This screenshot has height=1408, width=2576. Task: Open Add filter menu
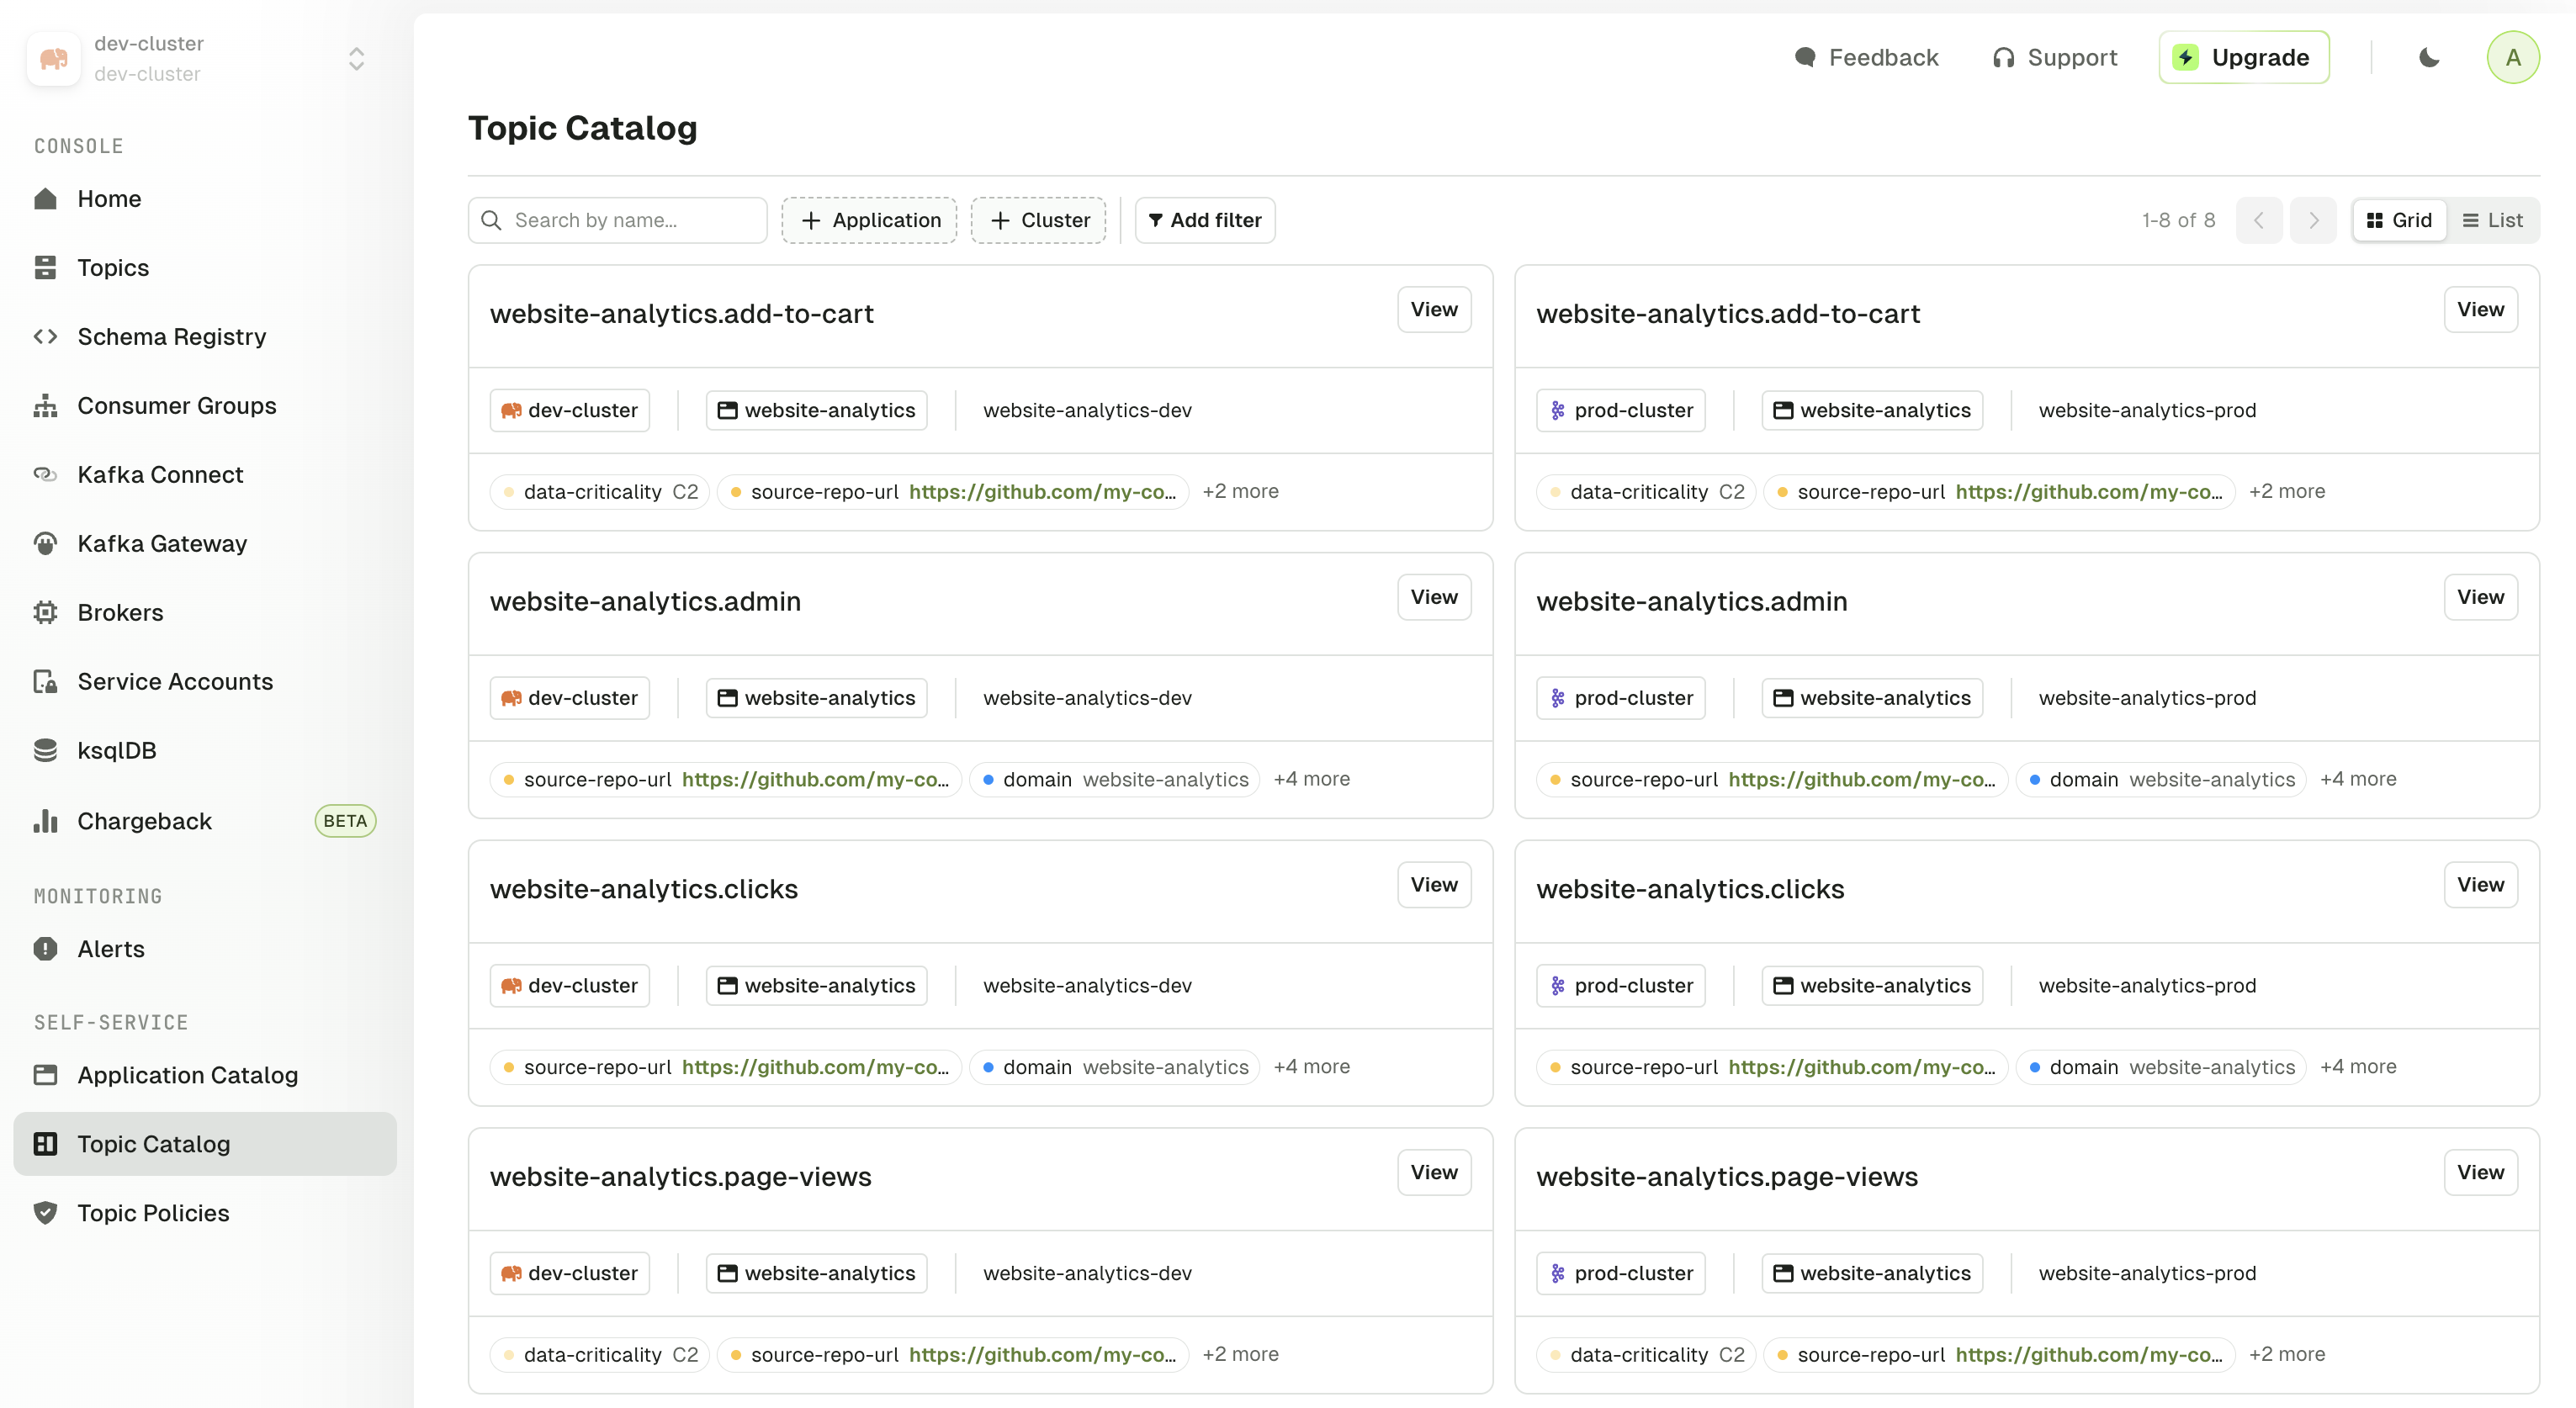[x=1205, y=220]
